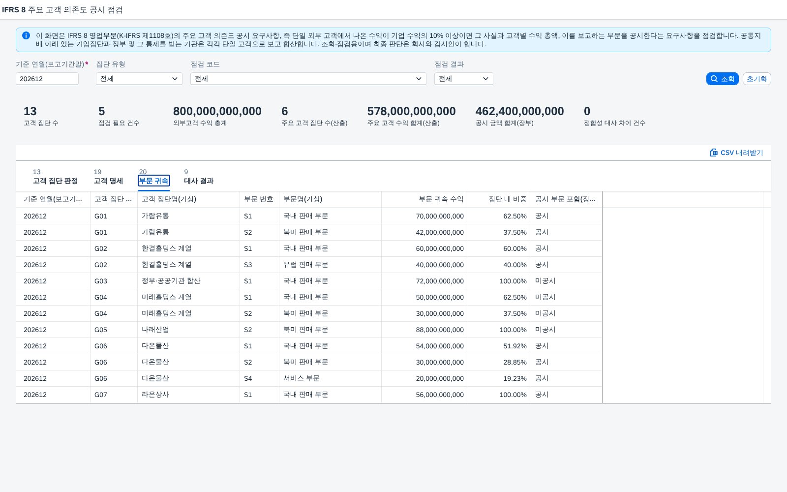Click the 부문명(가상) column header
Viewport: 787px width, 492px height.
pyautogui.click(x=331, y=199)
